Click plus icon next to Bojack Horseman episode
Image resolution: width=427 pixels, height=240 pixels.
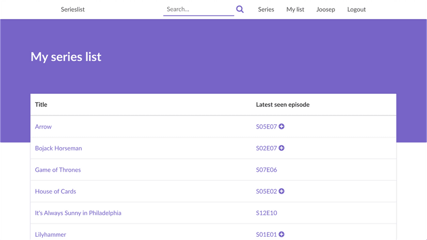pyautogui.click(x=282, y=148)
